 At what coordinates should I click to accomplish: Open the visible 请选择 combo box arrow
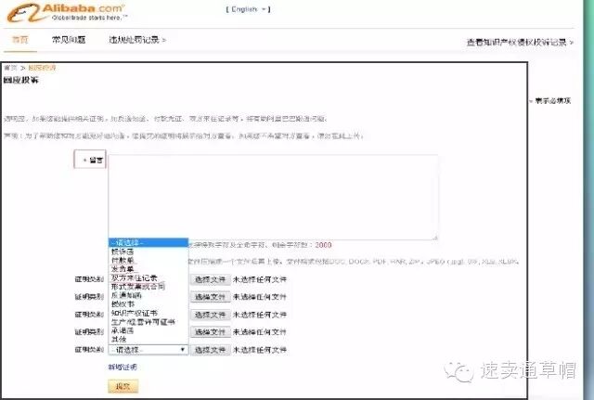click(182, 350)
